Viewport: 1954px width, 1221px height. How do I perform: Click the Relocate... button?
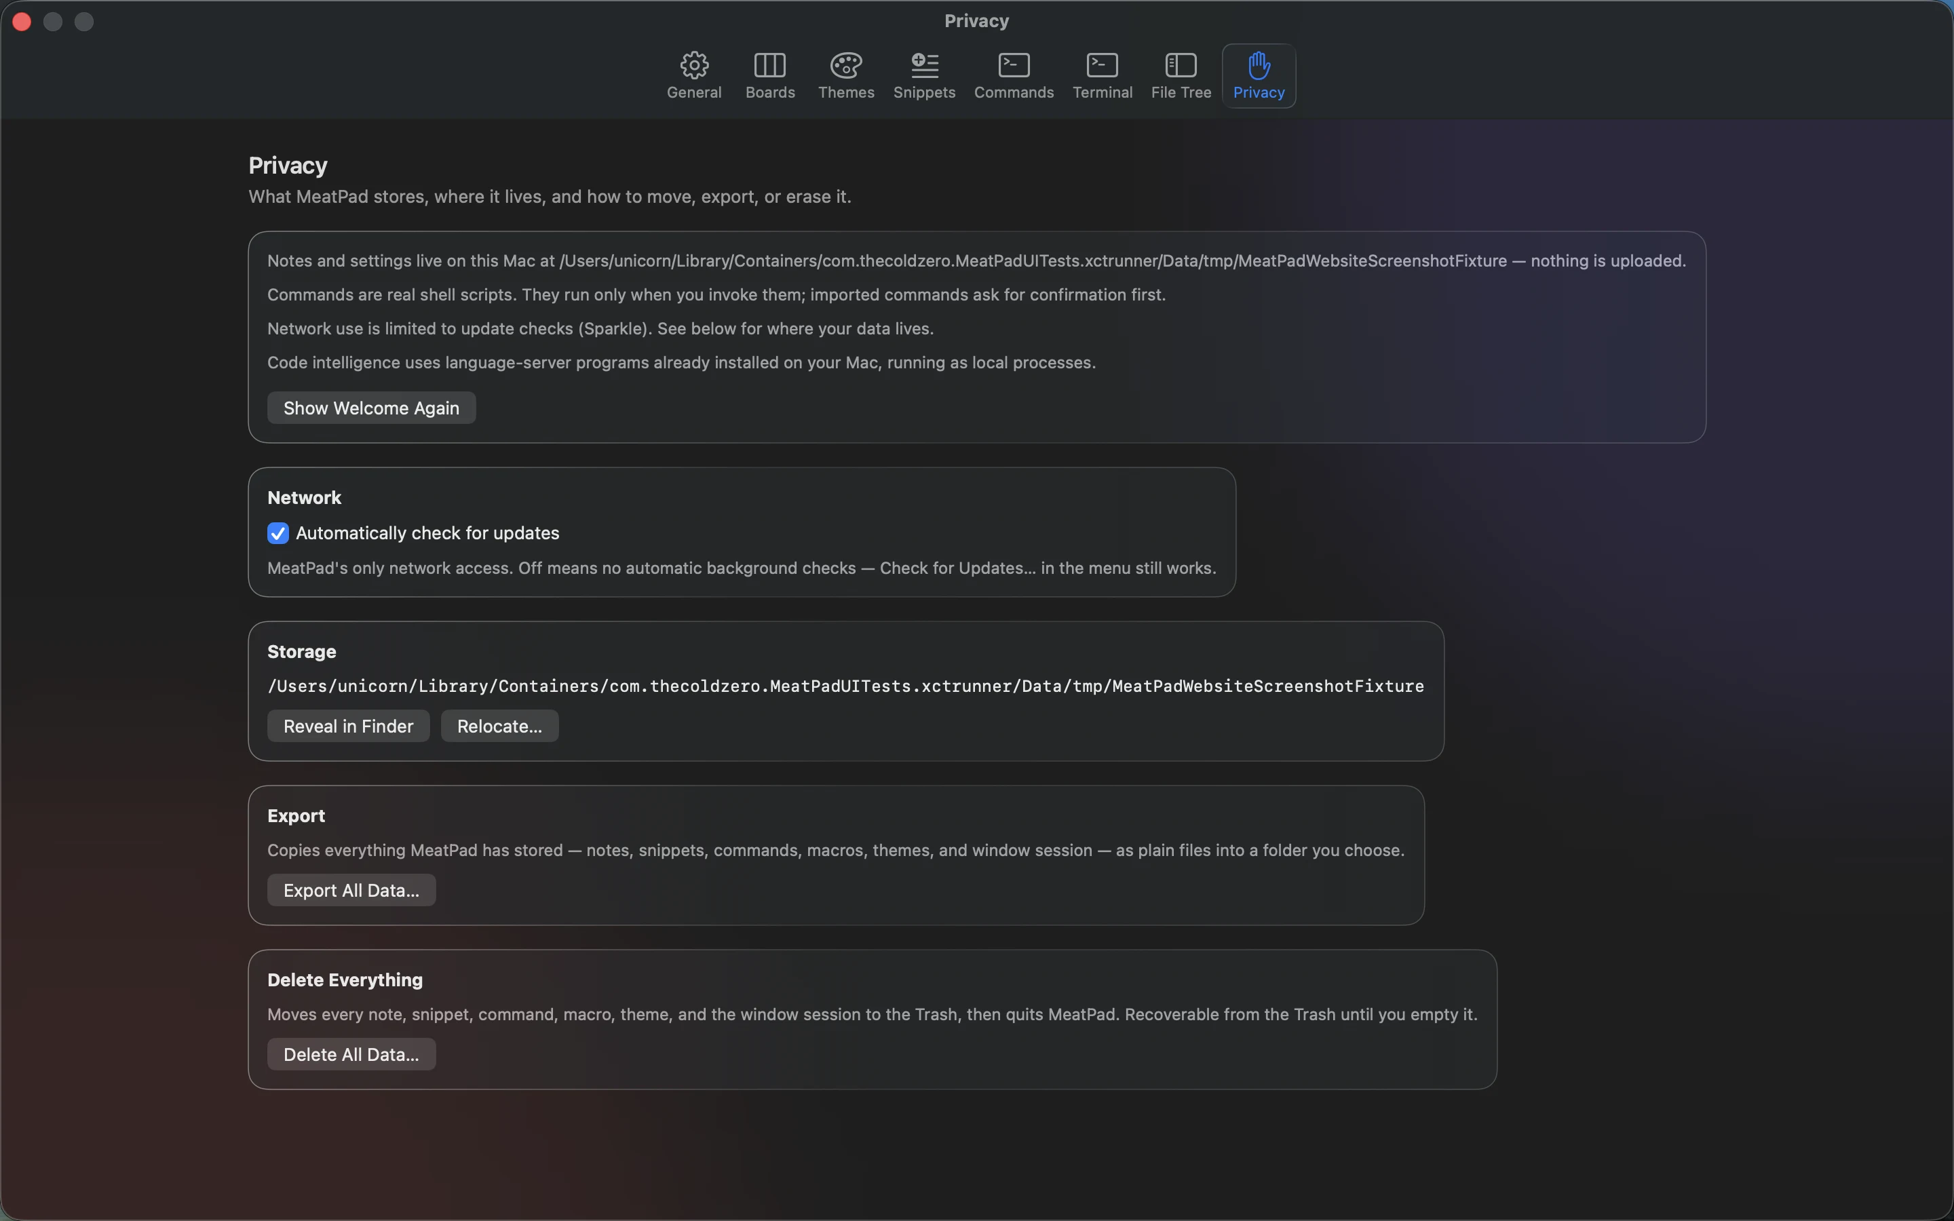pyautogui.click(x=499, y=726)
